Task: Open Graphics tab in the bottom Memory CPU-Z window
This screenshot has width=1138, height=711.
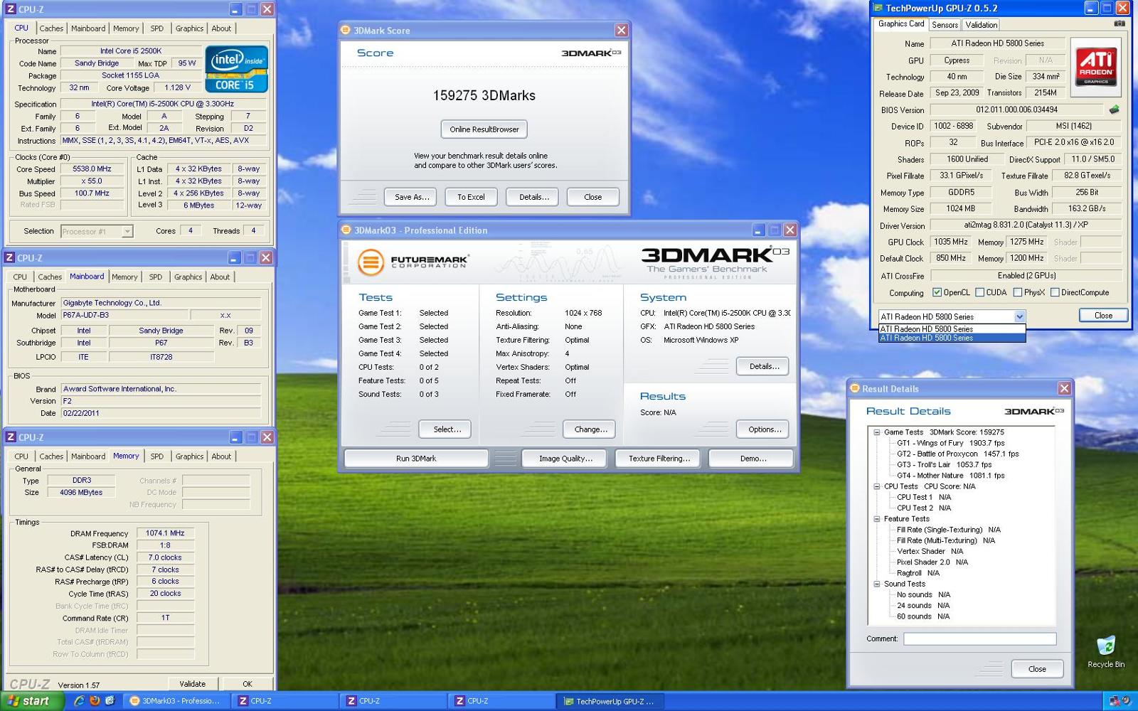Action: pos(189,456)
